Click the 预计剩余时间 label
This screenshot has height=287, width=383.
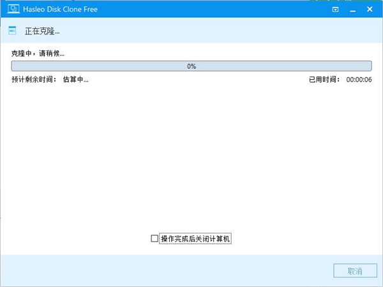(33, 80)
